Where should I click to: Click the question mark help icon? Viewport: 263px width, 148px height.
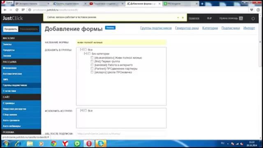click(241, 18)
